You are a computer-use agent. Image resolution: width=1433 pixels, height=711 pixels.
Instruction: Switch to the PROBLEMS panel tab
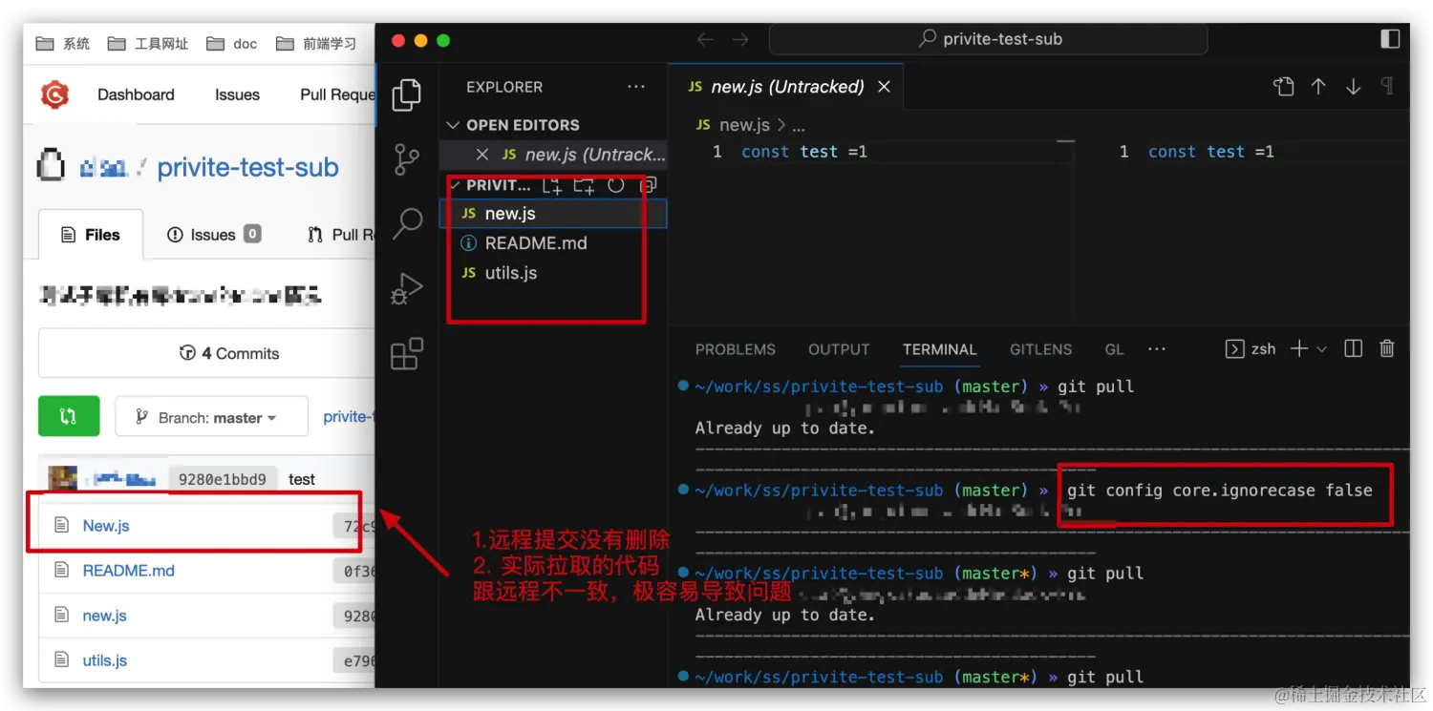pos(736,349)
